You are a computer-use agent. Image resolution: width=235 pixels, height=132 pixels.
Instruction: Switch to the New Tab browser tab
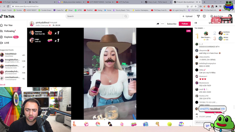pyautogui.click(x=42, y=2)
